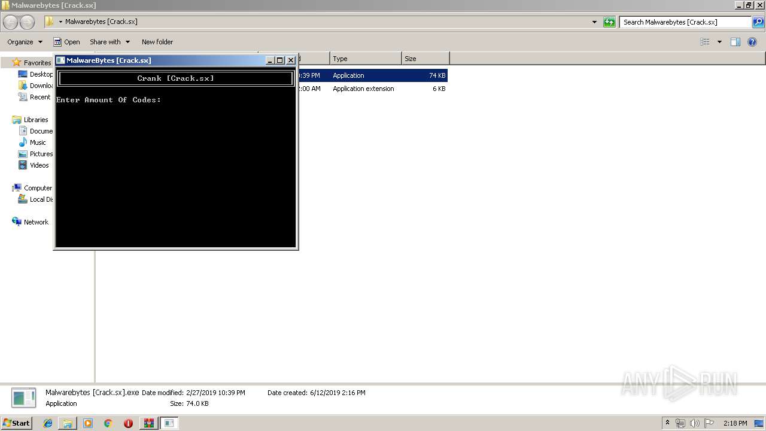Click the console window system menu icon

coord(60,60)
